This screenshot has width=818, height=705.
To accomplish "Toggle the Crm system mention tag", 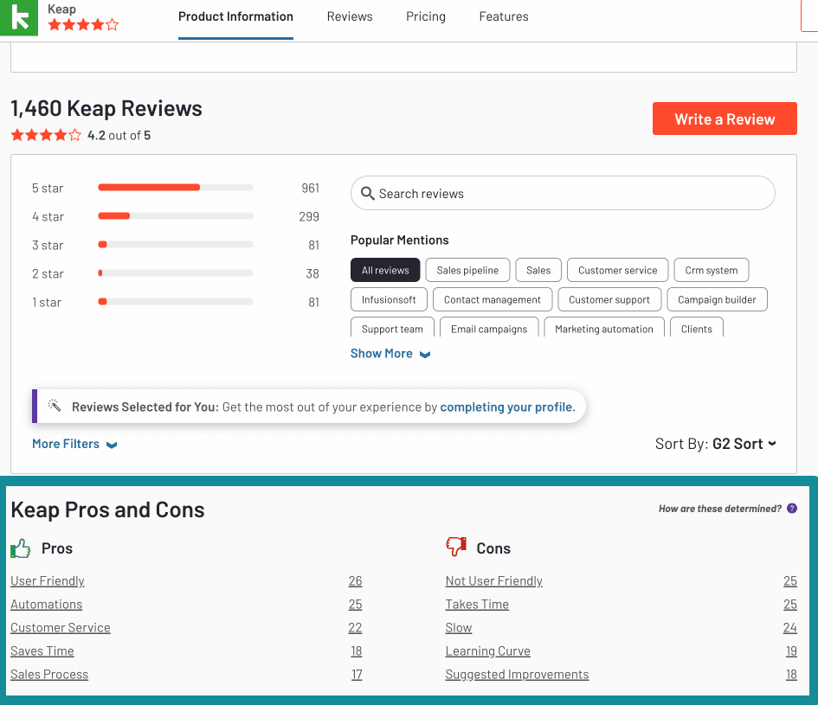I will pyautogui.click(x=711, y=270).
